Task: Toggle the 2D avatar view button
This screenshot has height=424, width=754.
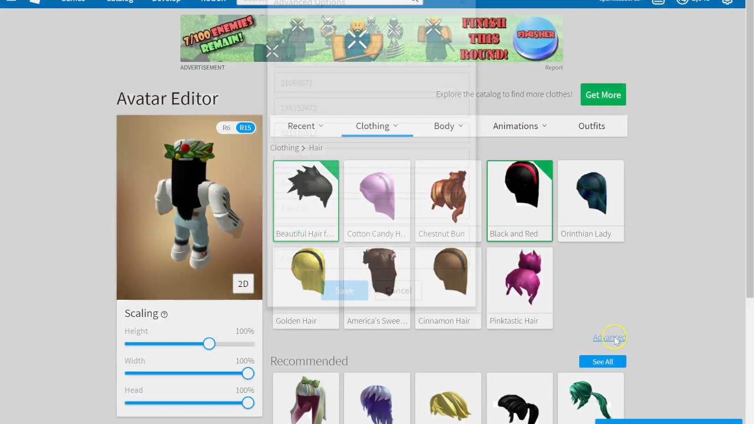Action: 243,284
